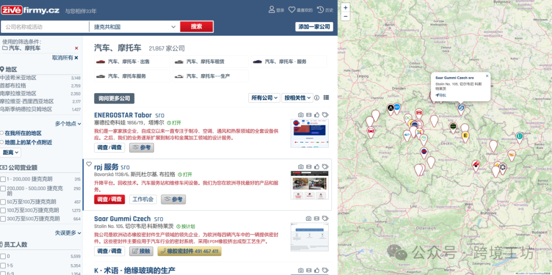Zoom out on the map
Screen dimensions: 552x275
click(346, 16)
